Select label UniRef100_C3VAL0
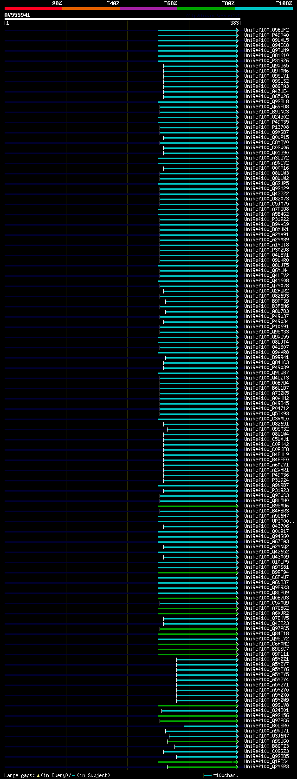Screen dimensions: 297x779 pyautogui.click(x=266, y=419)
